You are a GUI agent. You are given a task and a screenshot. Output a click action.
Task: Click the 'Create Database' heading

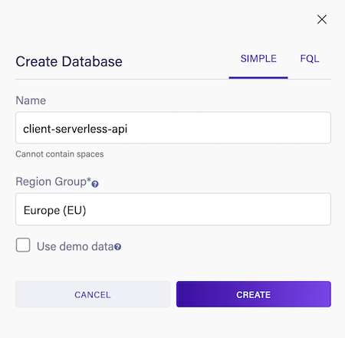[x=69, y=61]
